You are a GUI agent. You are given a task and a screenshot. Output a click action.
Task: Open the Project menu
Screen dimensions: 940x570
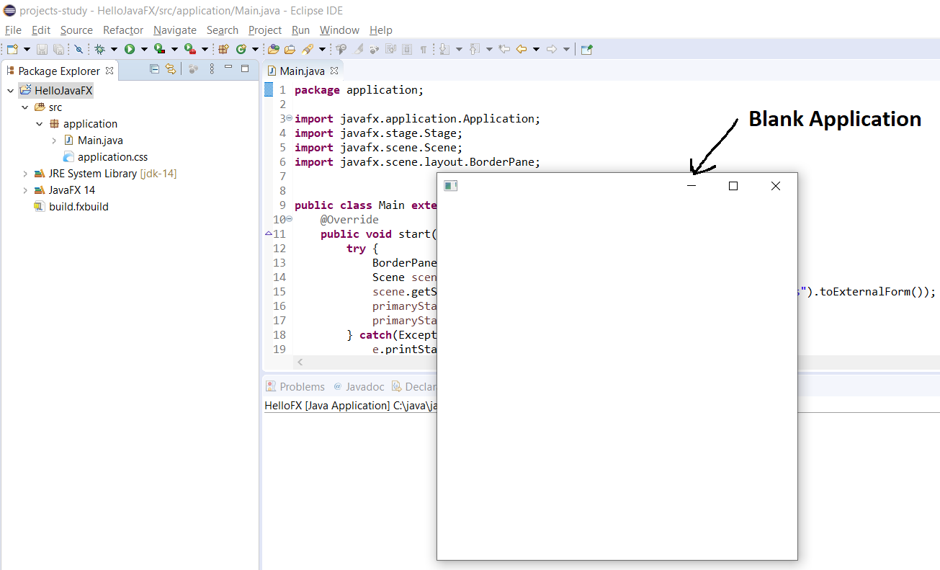pos(265,30)
